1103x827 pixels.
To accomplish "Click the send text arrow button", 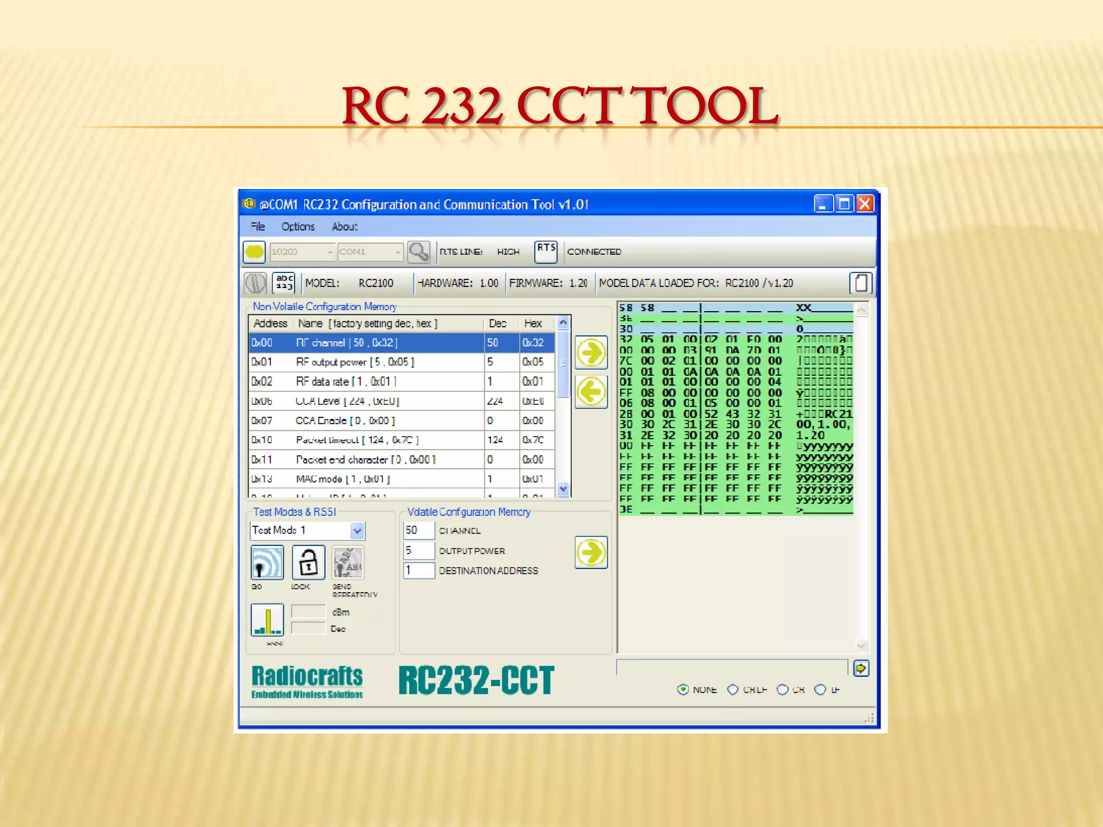I will pos(861,668).
